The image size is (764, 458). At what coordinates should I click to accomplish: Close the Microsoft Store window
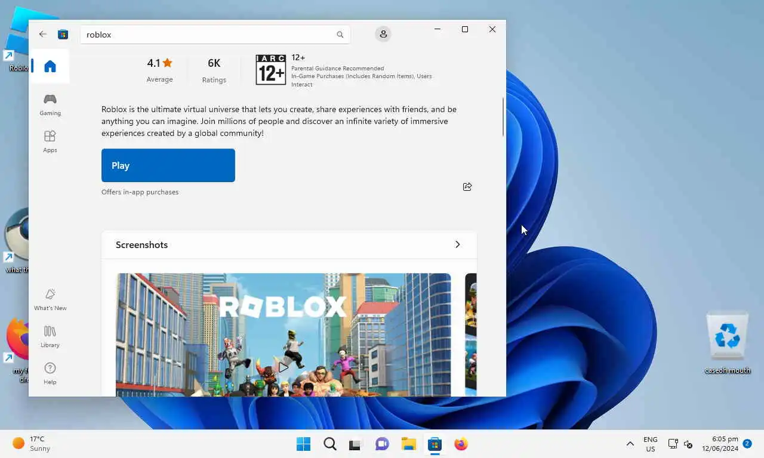492,29
